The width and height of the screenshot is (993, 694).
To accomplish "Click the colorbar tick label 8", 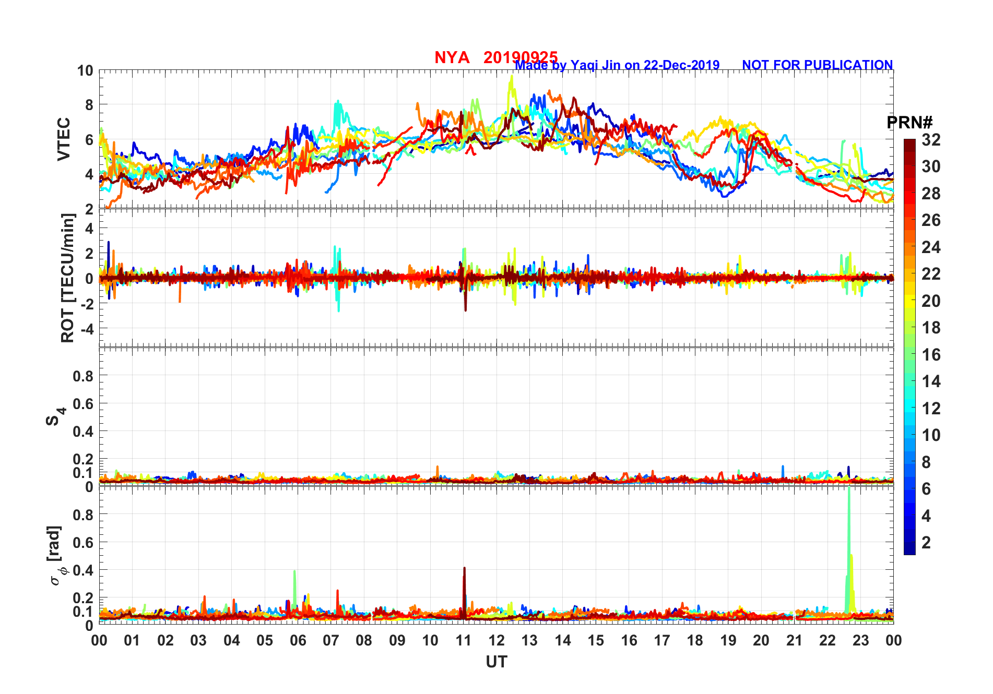I will [926, 462].
